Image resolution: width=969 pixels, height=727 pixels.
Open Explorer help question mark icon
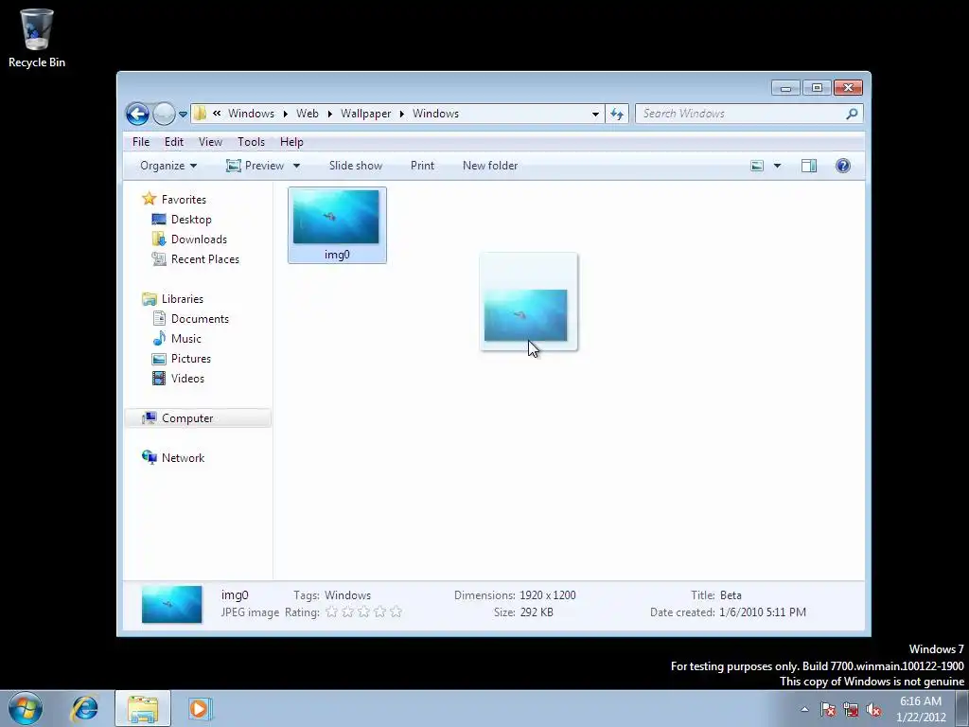click(843, 166)
